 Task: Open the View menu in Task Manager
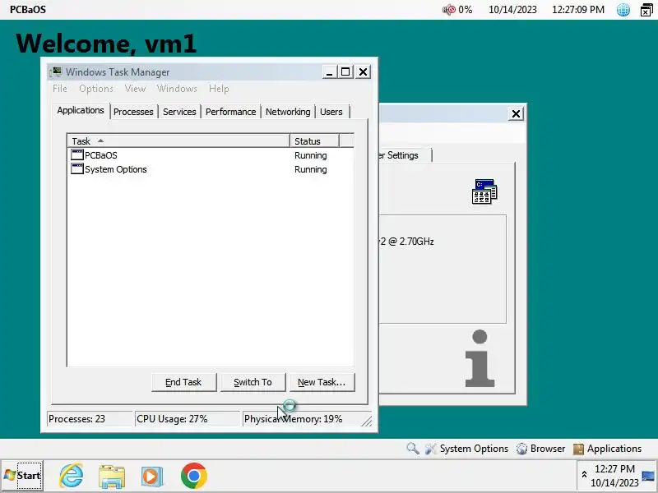(x=135, y=89)
